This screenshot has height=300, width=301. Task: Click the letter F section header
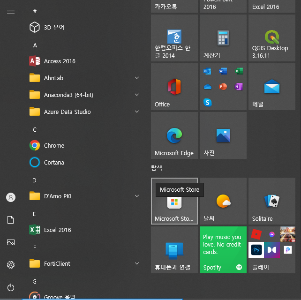tap(35, 248)
